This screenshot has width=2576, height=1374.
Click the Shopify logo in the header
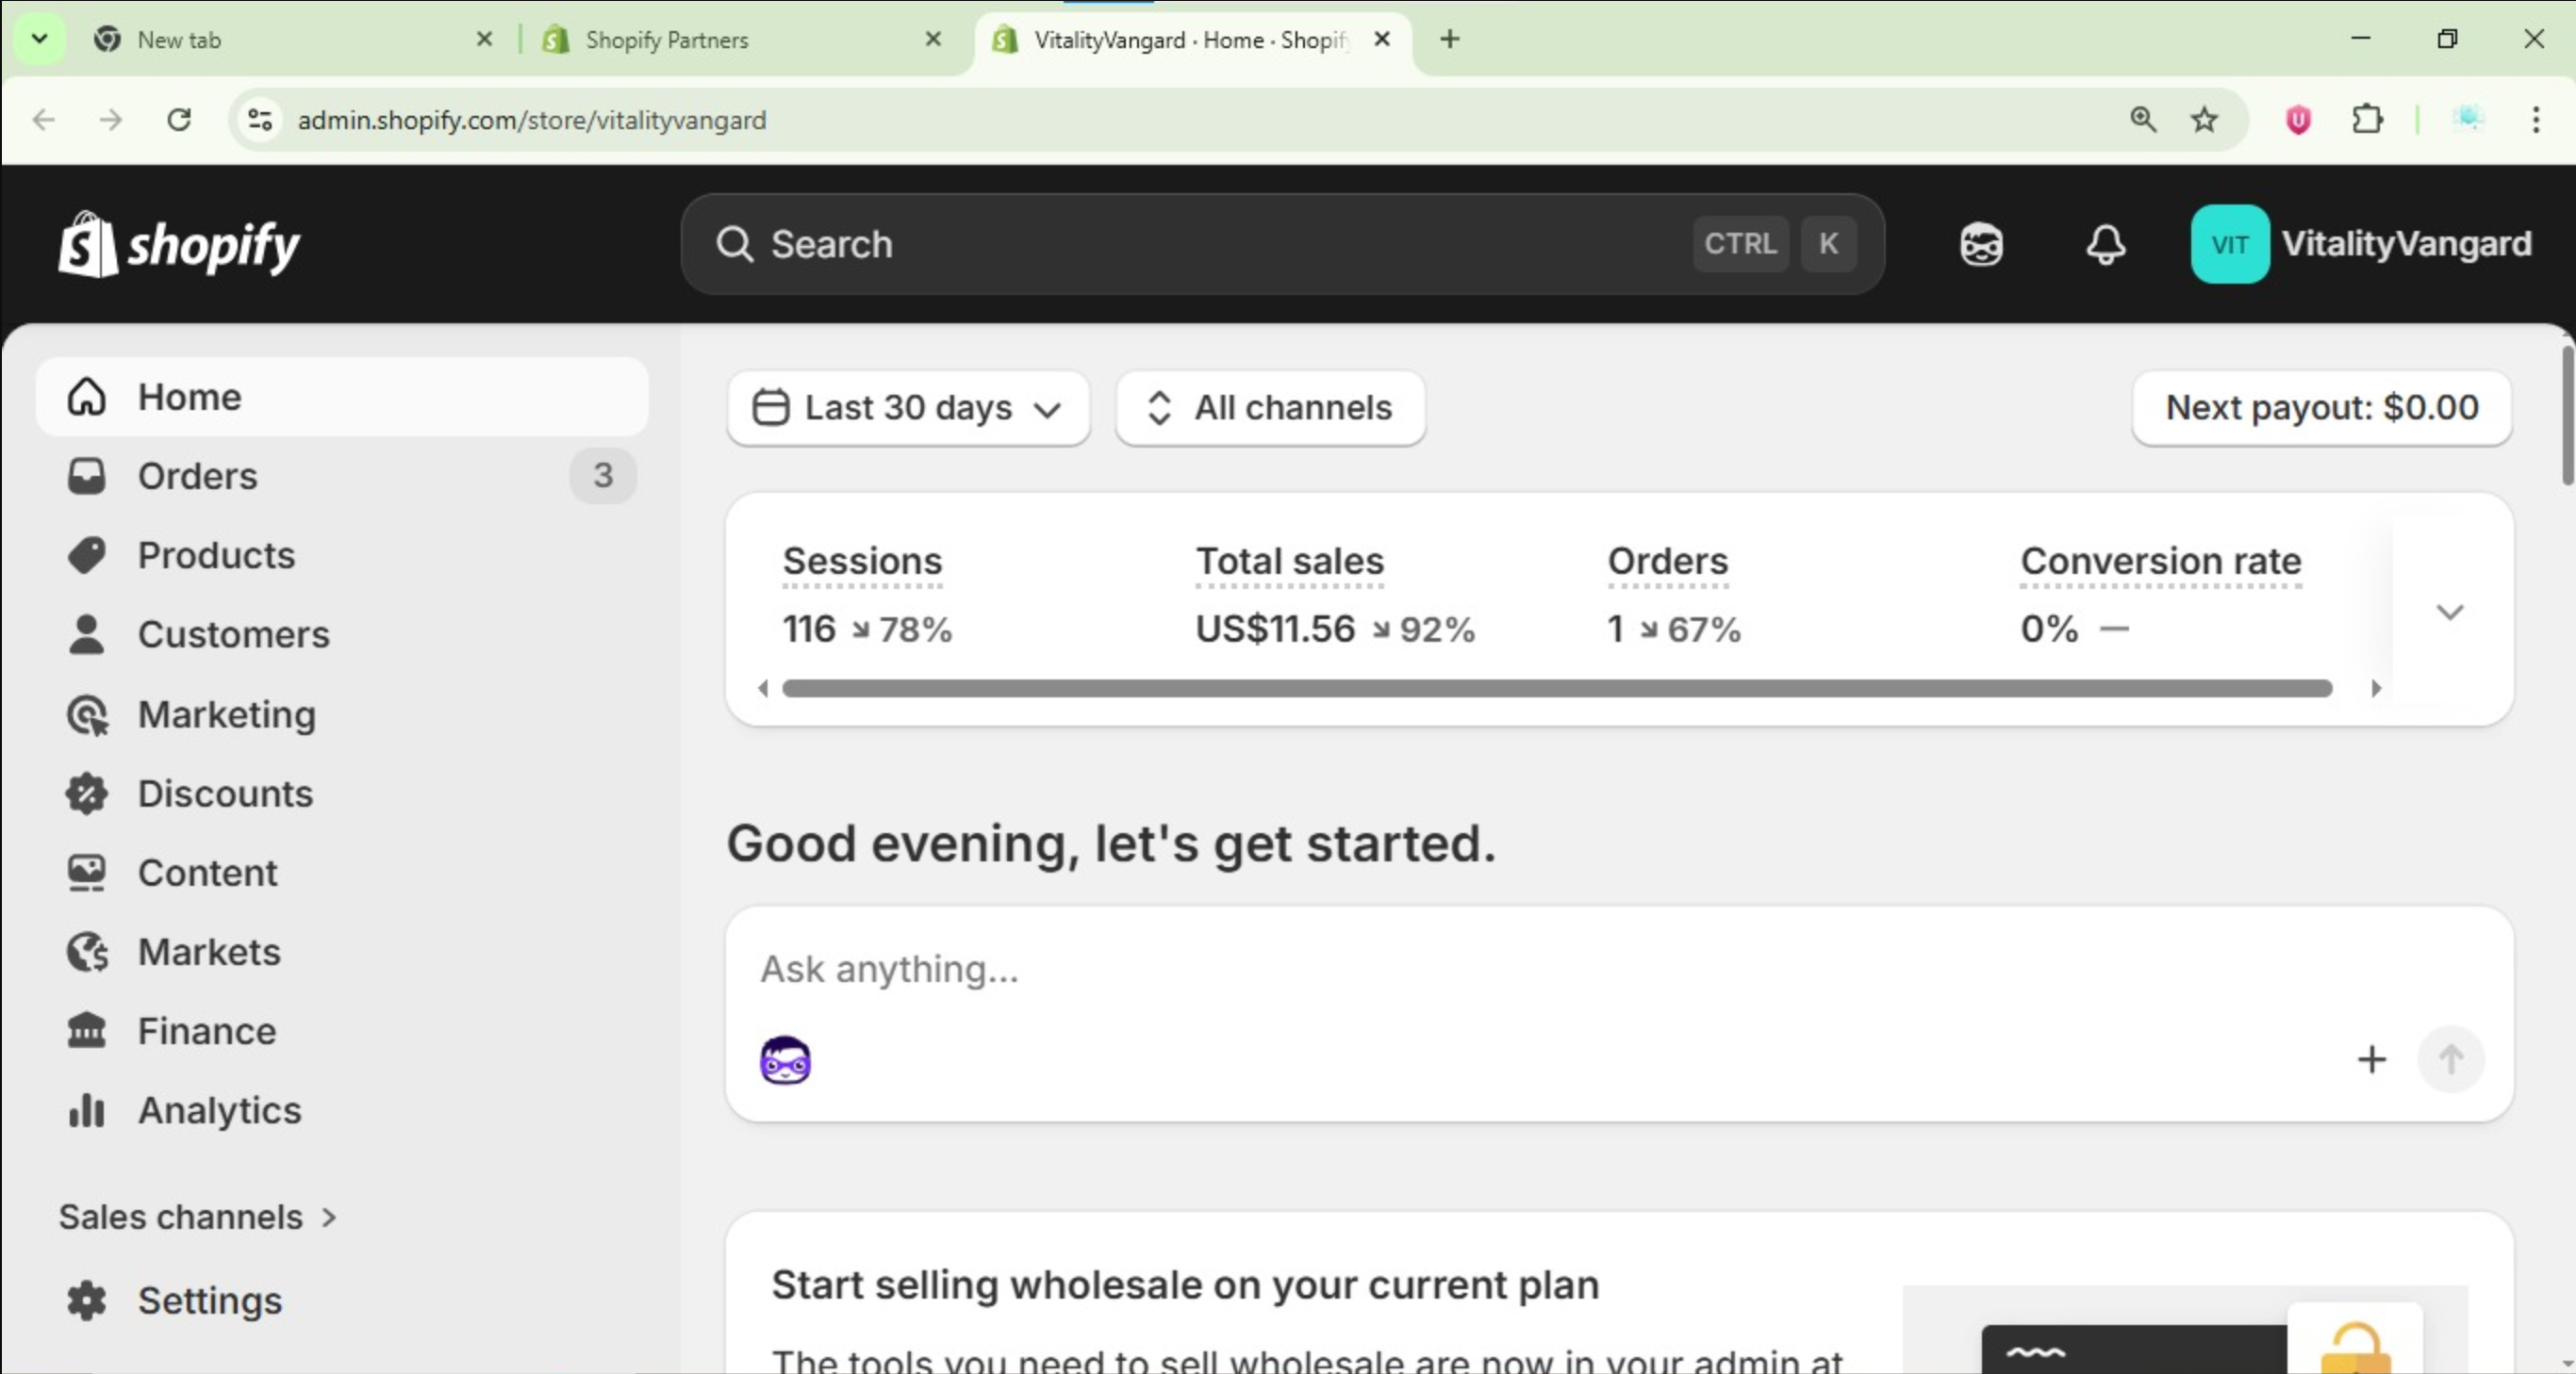click(179, 244)
